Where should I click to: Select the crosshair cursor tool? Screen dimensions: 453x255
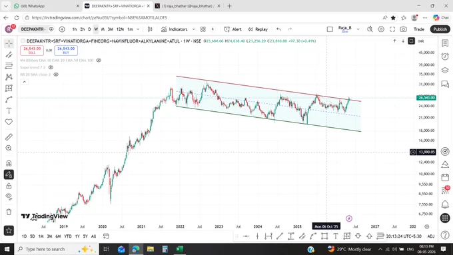click(x=9, y=43)
